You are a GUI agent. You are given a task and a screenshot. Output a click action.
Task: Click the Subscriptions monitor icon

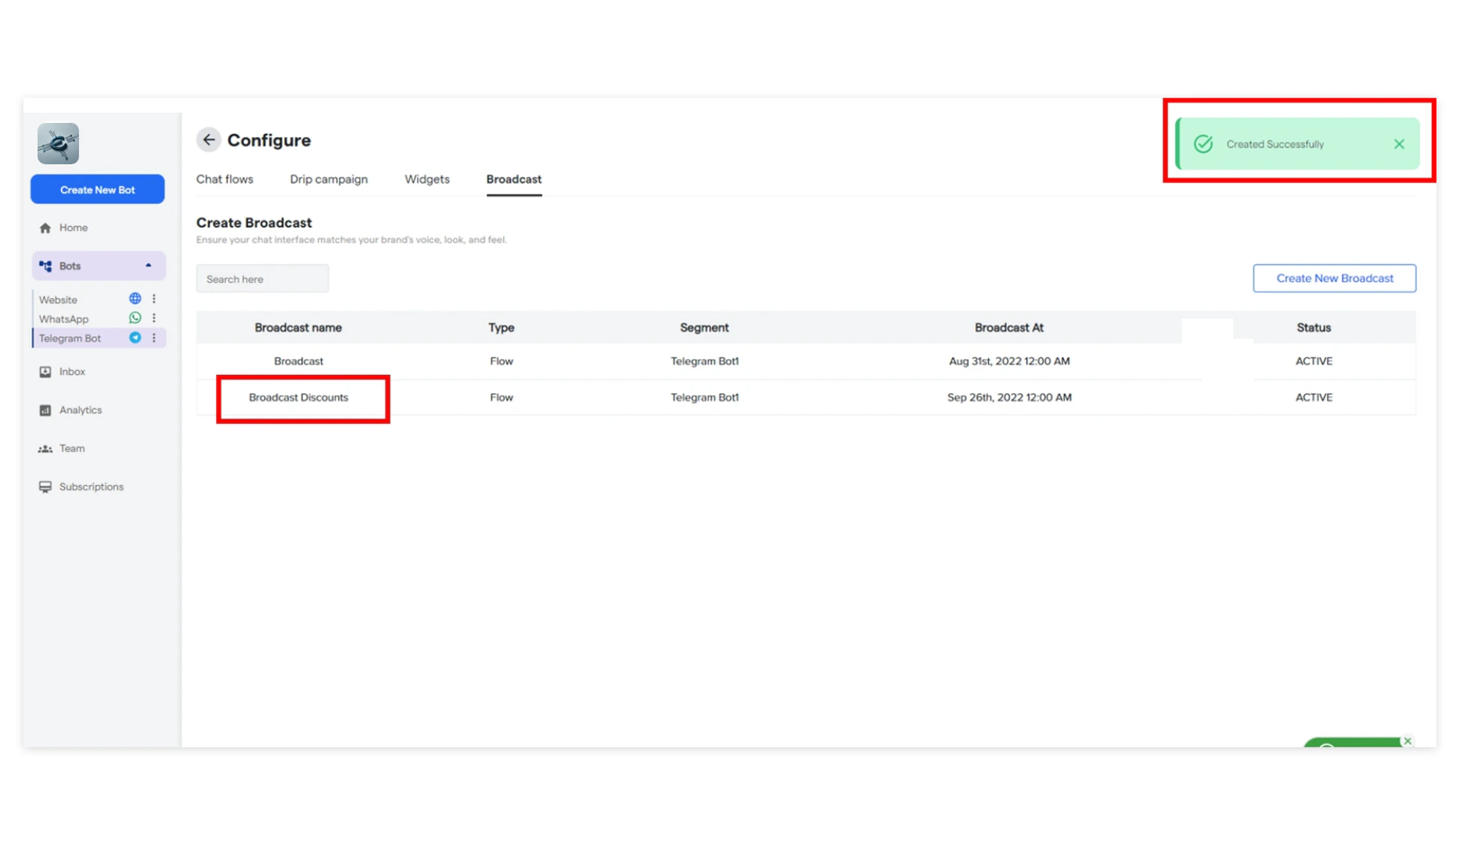[x=45, y=487]
